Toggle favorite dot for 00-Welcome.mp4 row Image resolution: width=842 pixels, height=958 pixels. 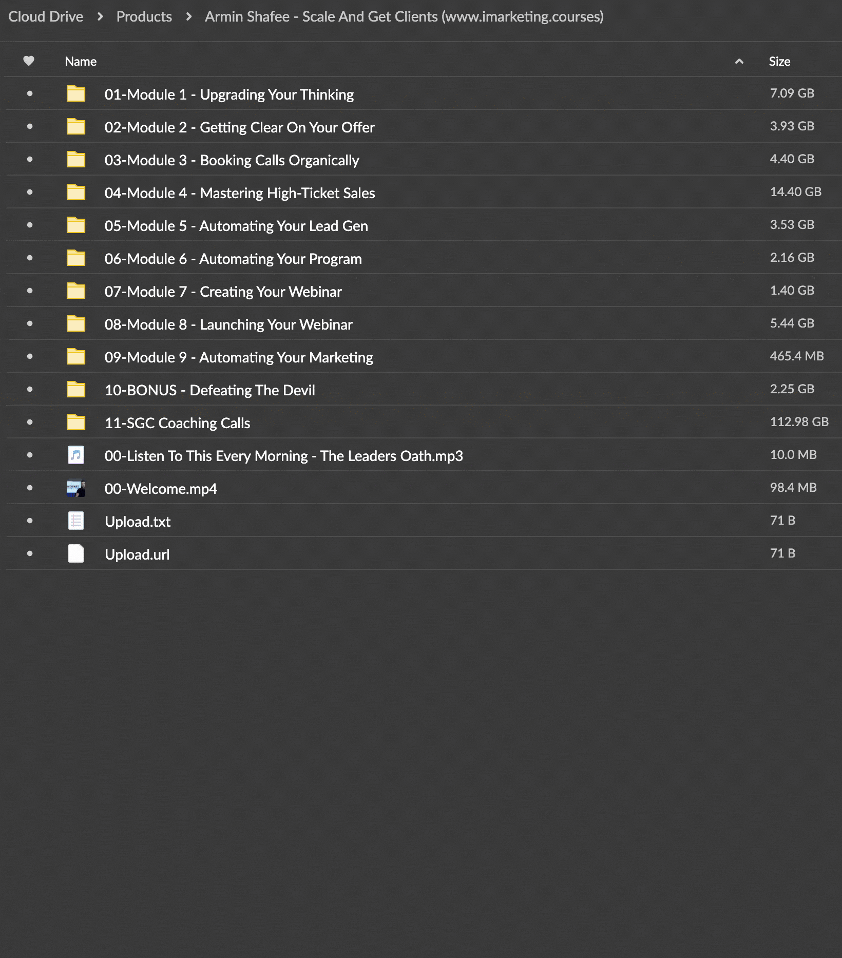tap(30, 488)
